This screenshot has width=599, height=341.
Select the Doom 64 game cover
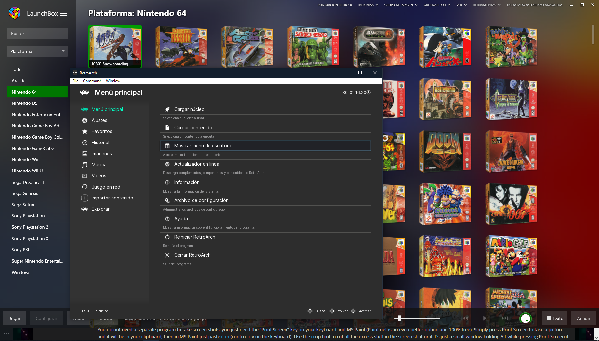(445, 151)
